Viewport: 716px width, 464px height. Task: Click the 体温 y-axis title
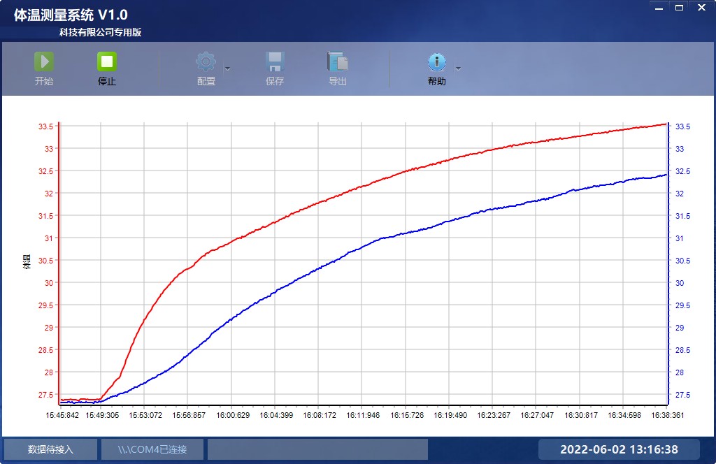click(27, 262)
